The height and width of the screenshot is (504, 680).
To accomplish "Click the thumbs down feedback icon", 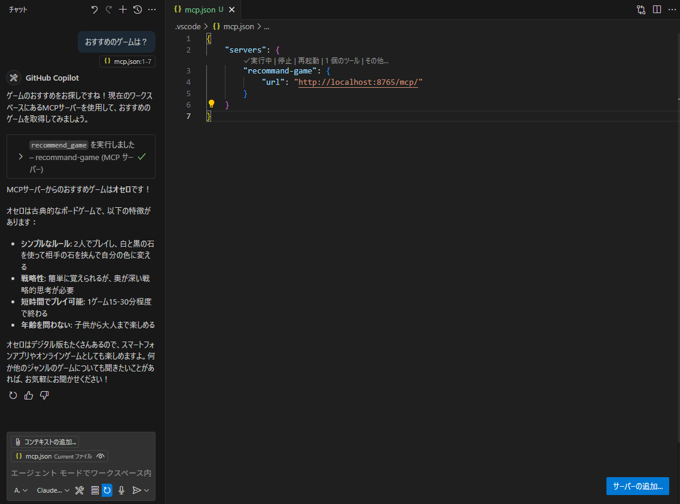I will click(44, 395).
